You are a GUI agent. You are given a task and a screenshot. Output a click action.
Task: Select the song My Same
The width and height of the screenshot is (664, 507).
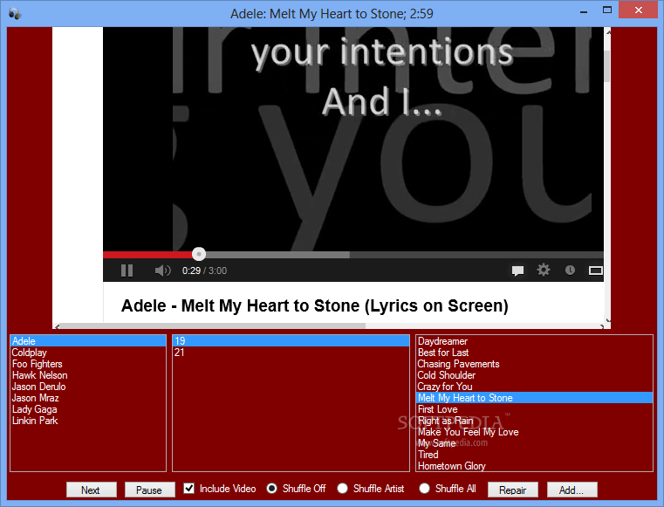534,443
